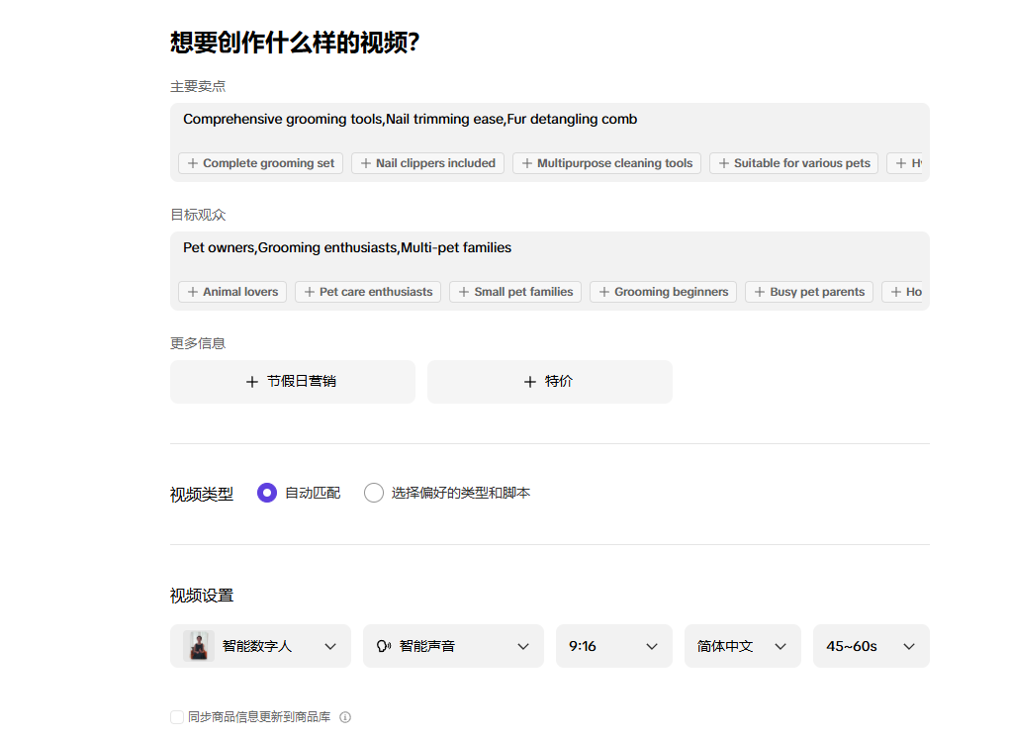Add the Small pet families tag

coord(515,292)
